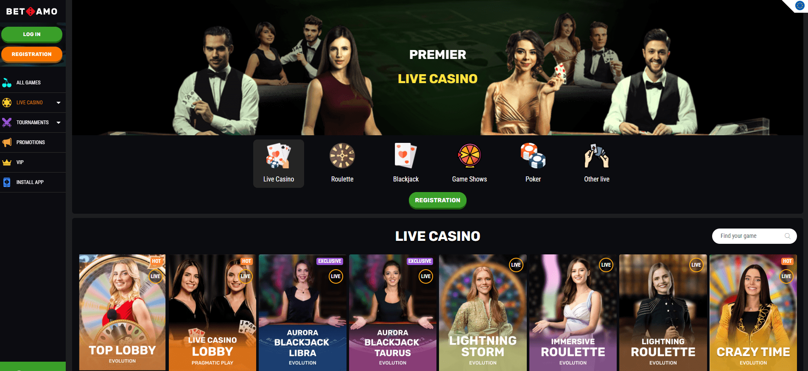Viewport: 808px width, 371px height.
Task: Click the EU flag language icon
Action: coord(800,6)
